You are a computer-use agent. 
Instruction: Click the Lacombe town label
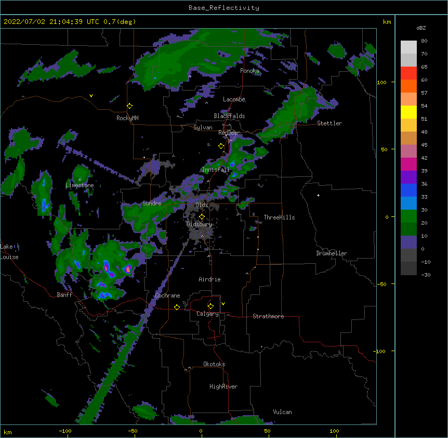click(x=234, y=99)
